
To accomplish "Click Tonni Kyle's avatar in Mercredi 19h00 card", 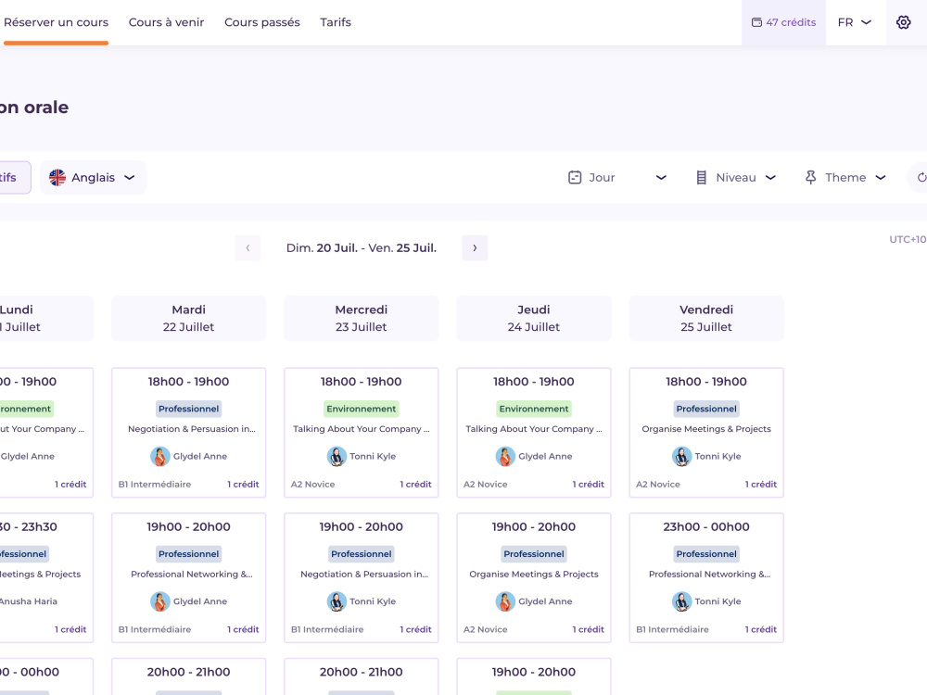I will (337, 601).
